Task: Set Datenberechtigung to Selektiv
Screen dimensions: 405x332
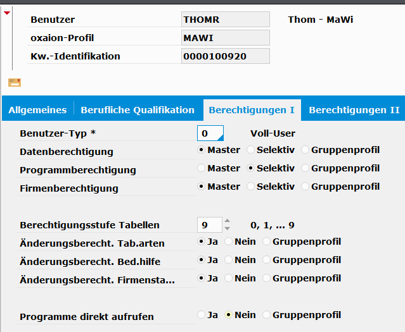Action: 251,151
